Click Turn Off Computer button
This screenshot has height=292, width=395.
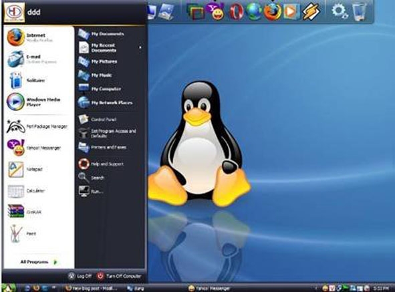point(119,276)
